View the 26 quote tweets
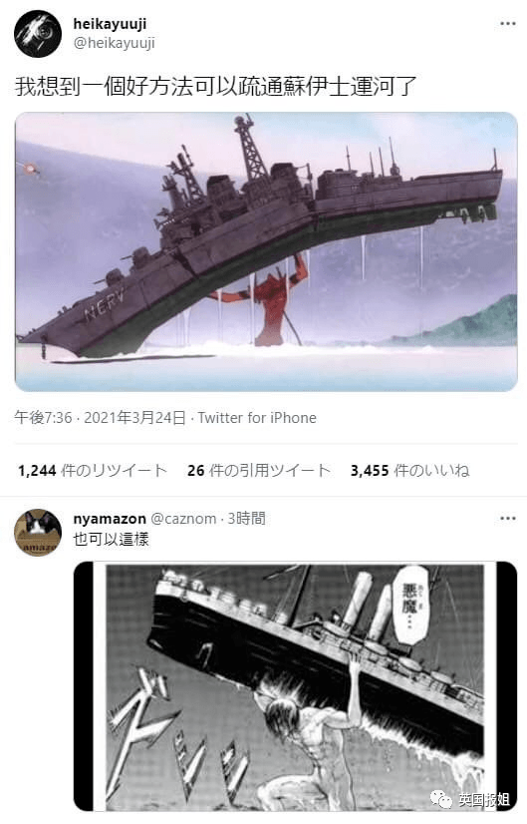 coord(259,470)
